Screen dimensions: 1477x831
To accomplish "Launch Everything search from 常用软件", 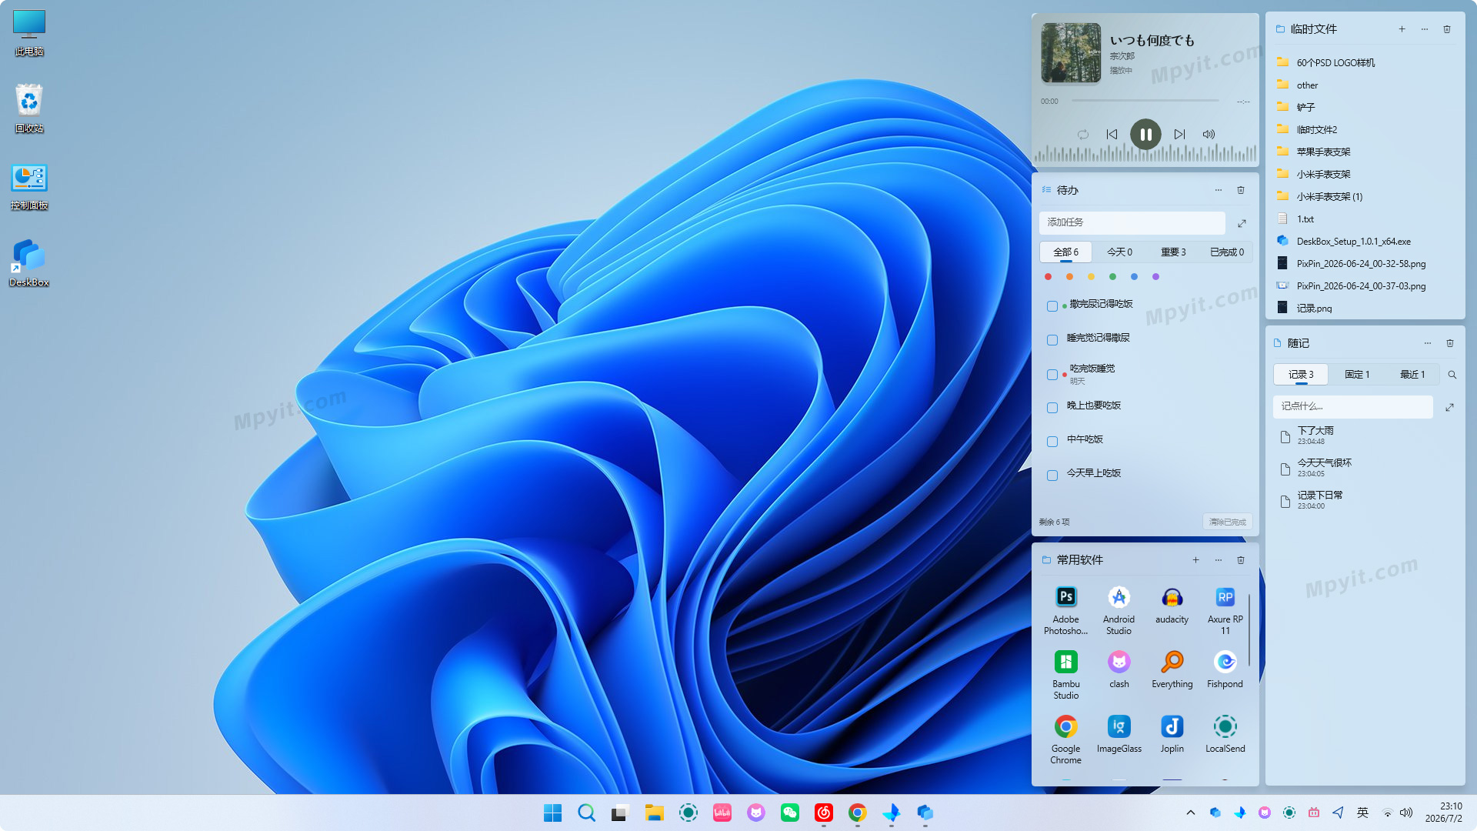I will pos(1172,669).
